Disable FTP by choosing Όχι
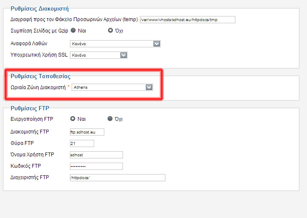Screen dimensions: 307x218 coord(111,119)
